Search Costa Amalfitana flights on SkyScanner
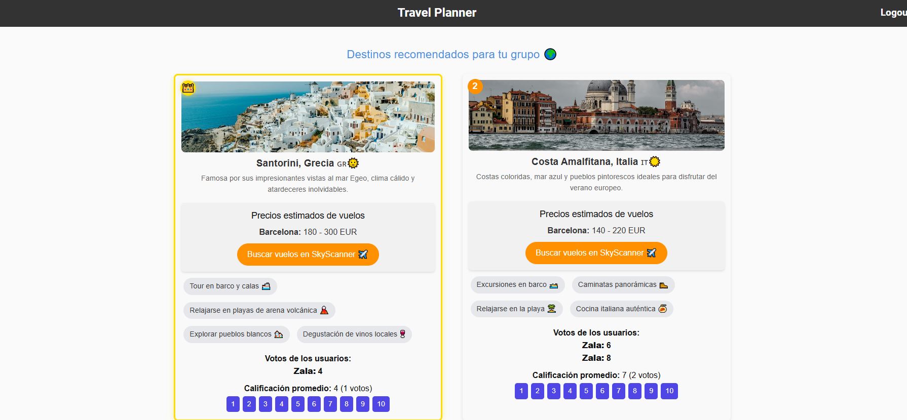The height and width of the screenshot is (420, 907). tap(596, 253)
